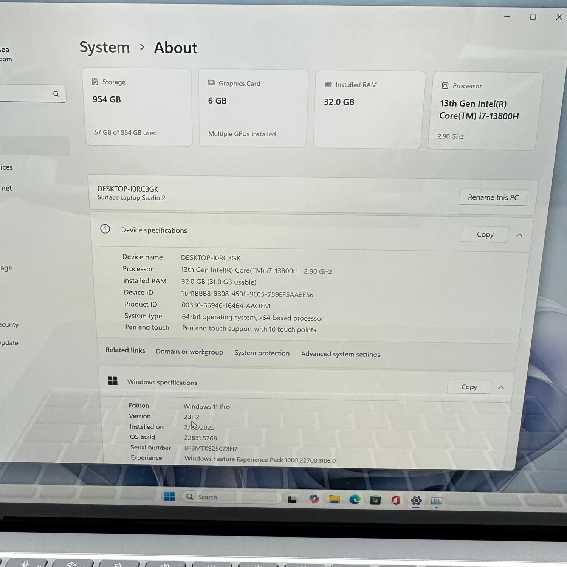Select the 954 GB storage value

(107, 99)
